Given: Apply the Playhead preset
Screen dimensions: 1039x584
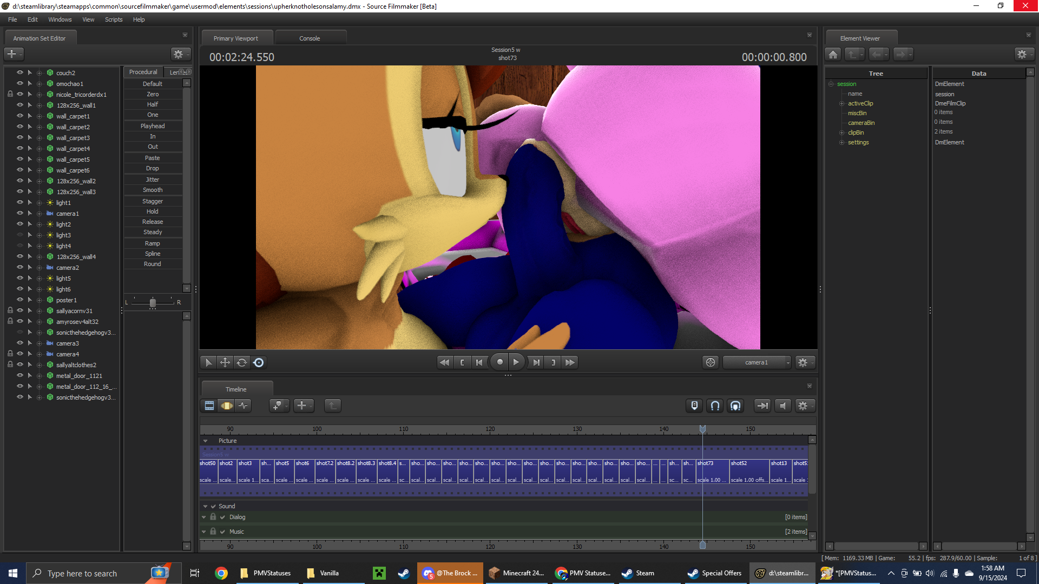Looking at the screenshot, I should coord(153,126).
